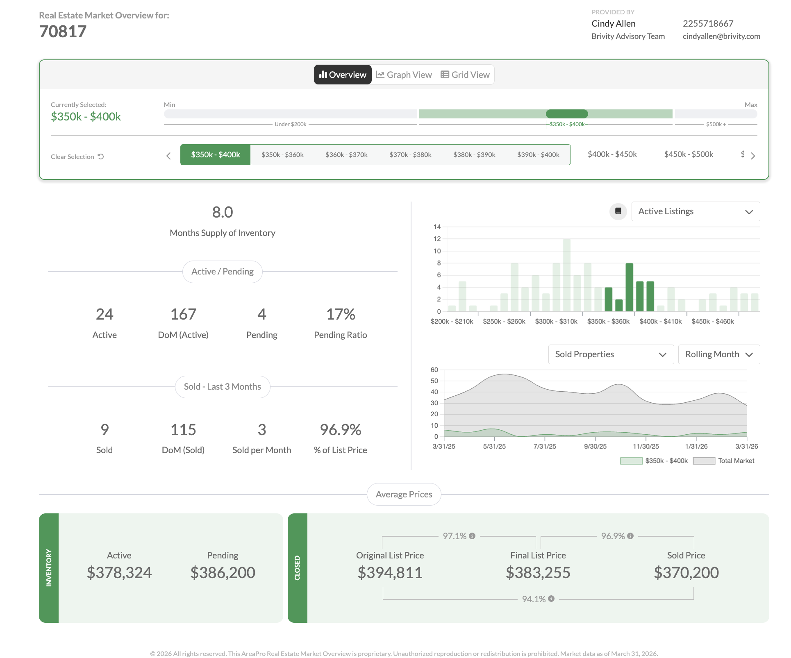The image size is (791, 658).
Task: Select the $400k - $450k price range
Action: pyautogui.click(x=612, y=154)
